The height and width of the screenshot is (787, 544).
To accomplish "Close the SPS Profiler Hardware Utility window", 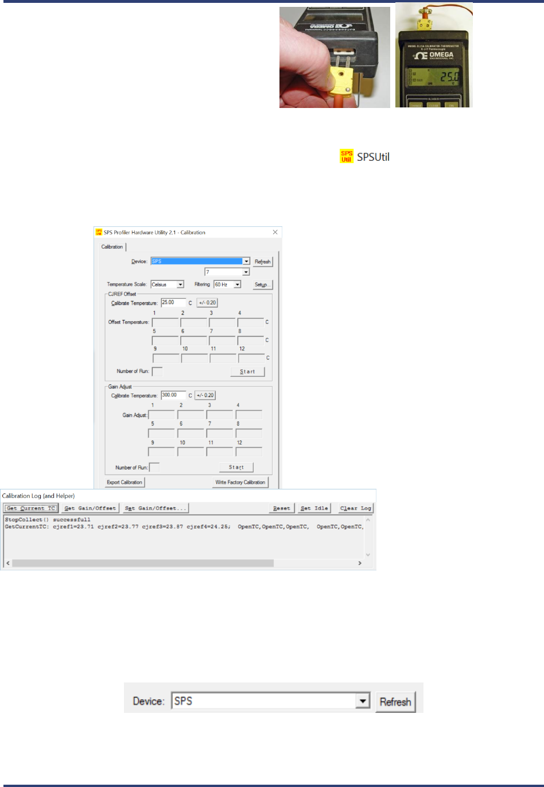I will click(x=275, y=232).
